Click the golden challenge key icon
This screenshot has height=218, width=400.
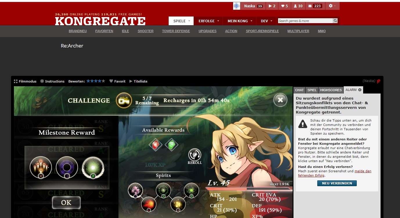click(x=124, y=100)
